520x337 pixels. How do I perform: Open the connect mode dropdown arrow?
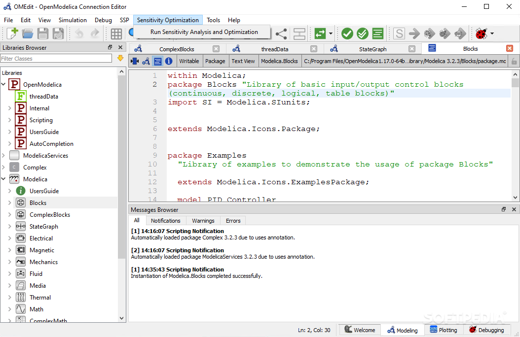pyautogui.click(x=331, y=34)
